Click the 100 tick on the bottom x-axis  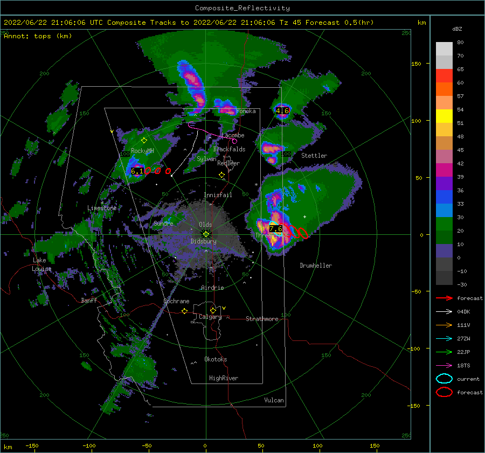[317, 446]
